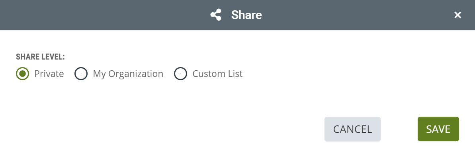Choose the My Organization radio button

[x=81, y=74]
